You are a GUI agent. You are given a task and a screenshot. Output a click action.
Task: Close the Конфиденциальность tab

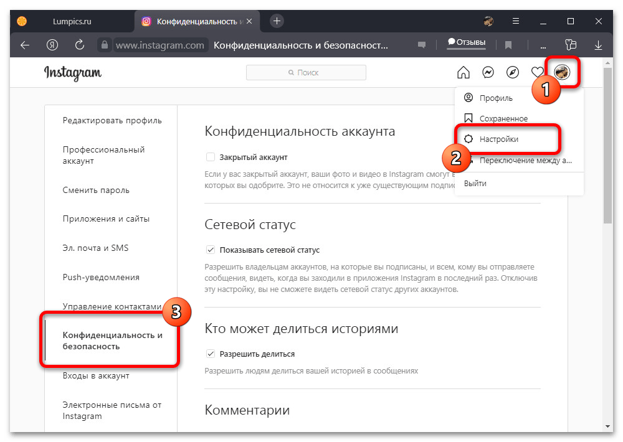249,21
